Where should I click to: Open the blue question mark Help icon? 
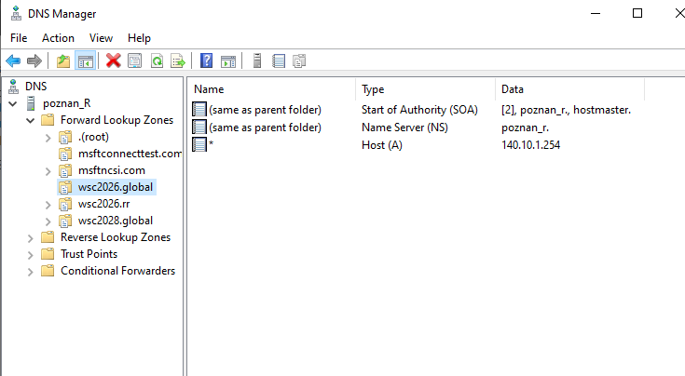click(x=206, y=60)
